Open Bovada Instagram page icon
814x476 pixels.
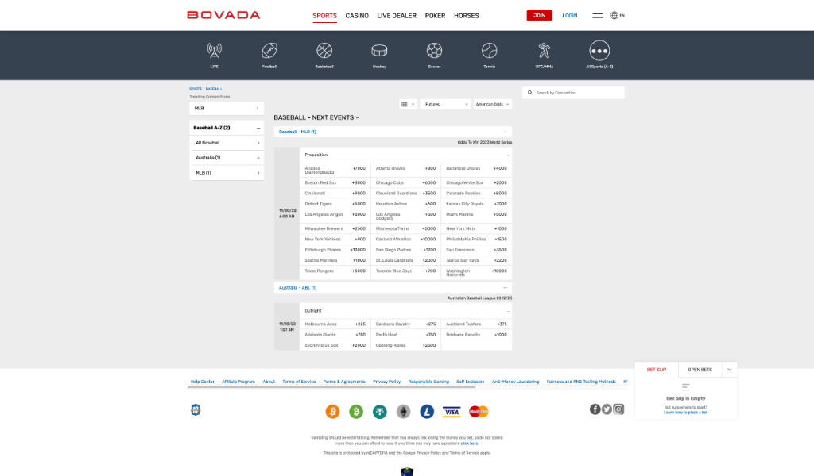[618, 409]
